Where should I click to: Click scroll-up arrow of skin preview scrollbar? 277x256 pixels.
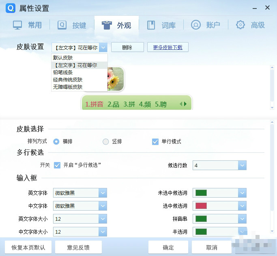click(272, 67)
